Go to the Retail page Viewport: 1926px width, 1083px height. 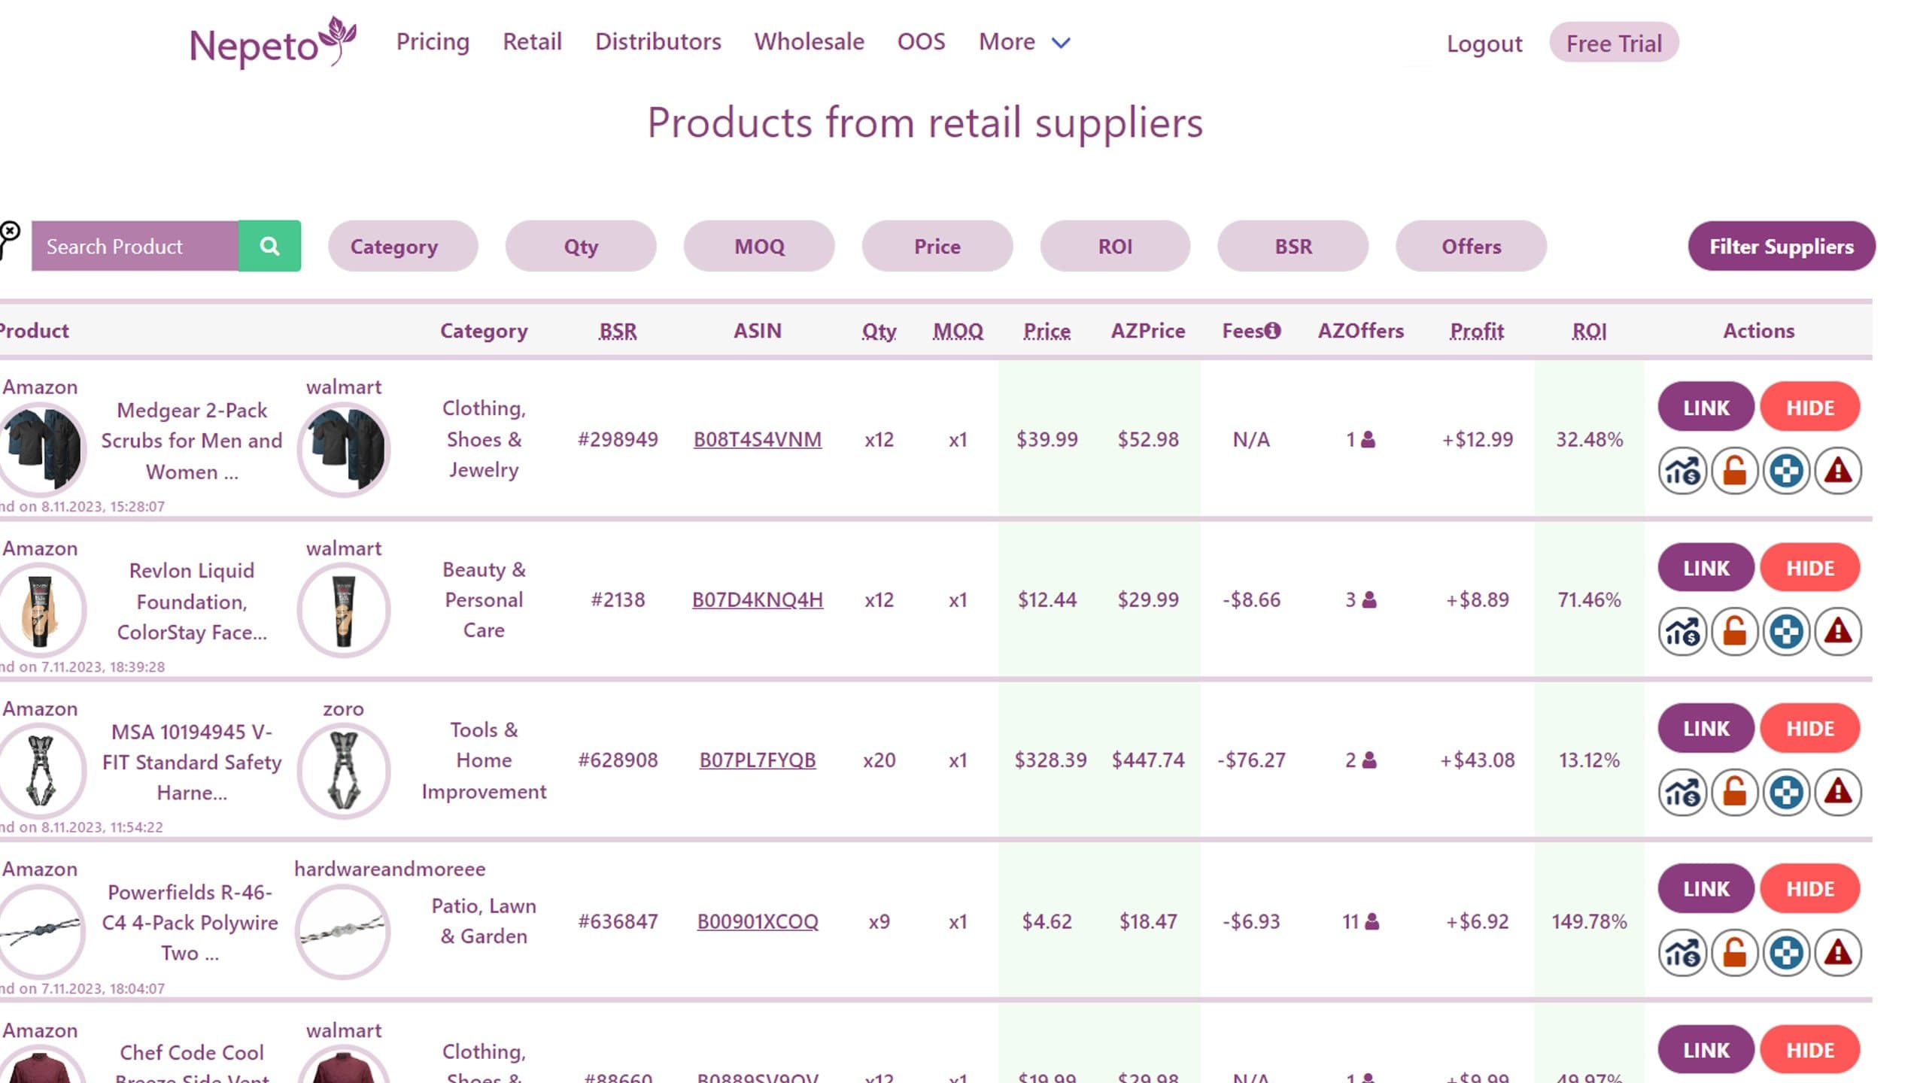click(x=532, y=42)
